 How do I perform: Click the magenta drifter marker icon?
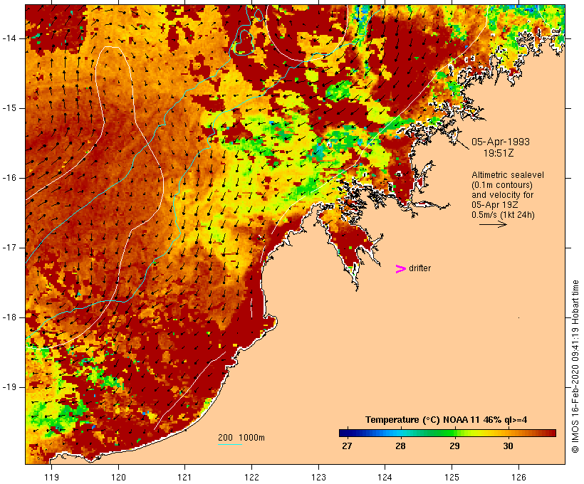click(x=401, y=269)
